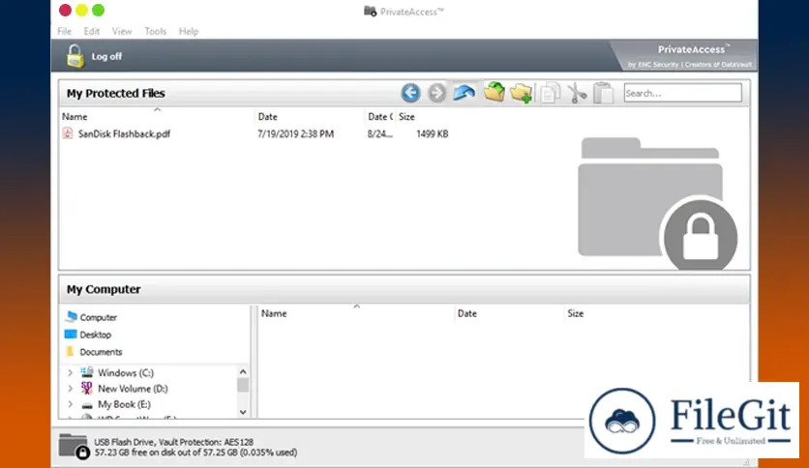Select the Windows (C:) drive
Viewport: 809px width, 468px height.
point(126,372)
